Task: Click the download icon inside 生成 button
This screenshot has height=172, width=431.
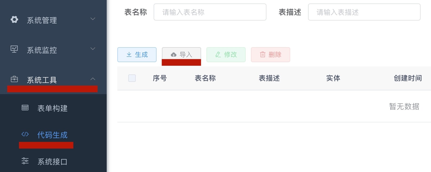Action: tap(129, 54)
